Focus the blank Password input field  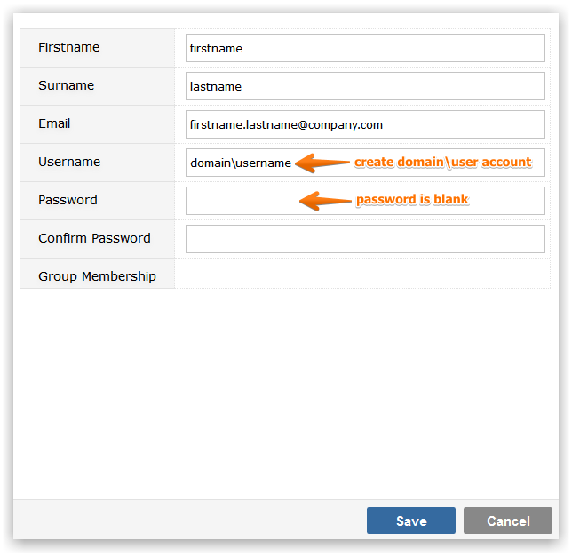[365, 201]
